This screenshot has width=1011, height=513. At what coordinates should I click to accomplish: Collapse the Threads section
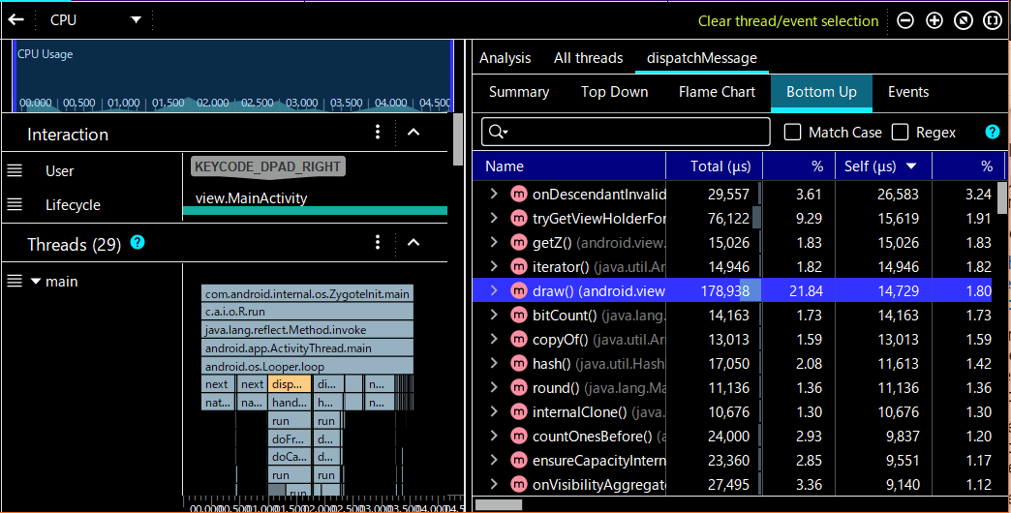pyautogui.click(x=414, y=242)
